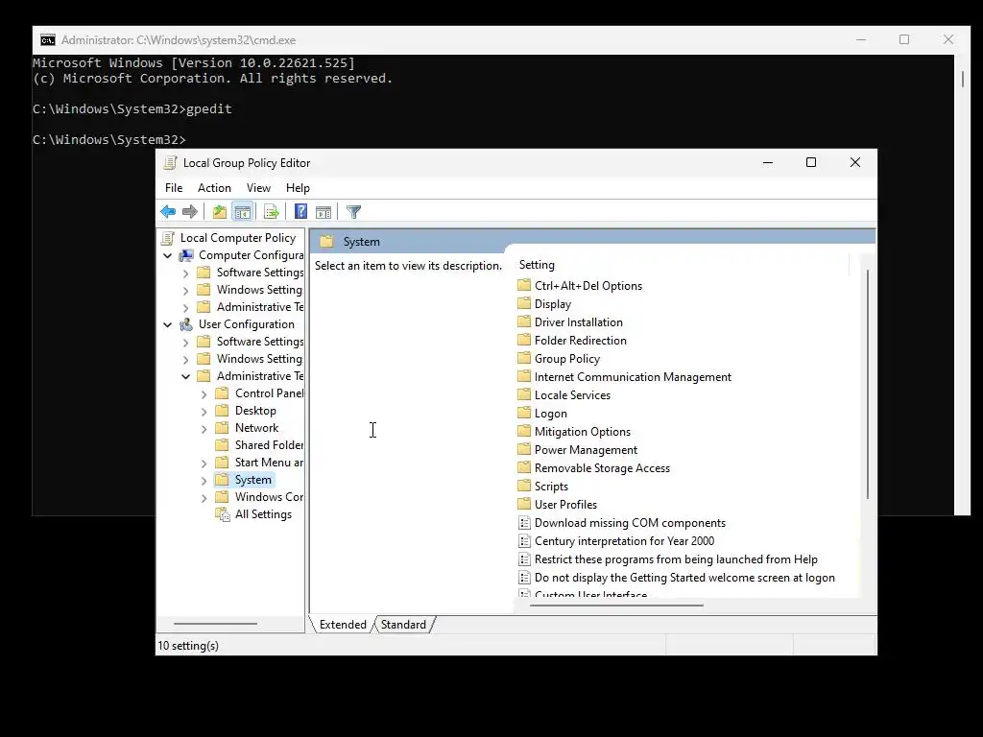Open the File menu

(174, 188)
